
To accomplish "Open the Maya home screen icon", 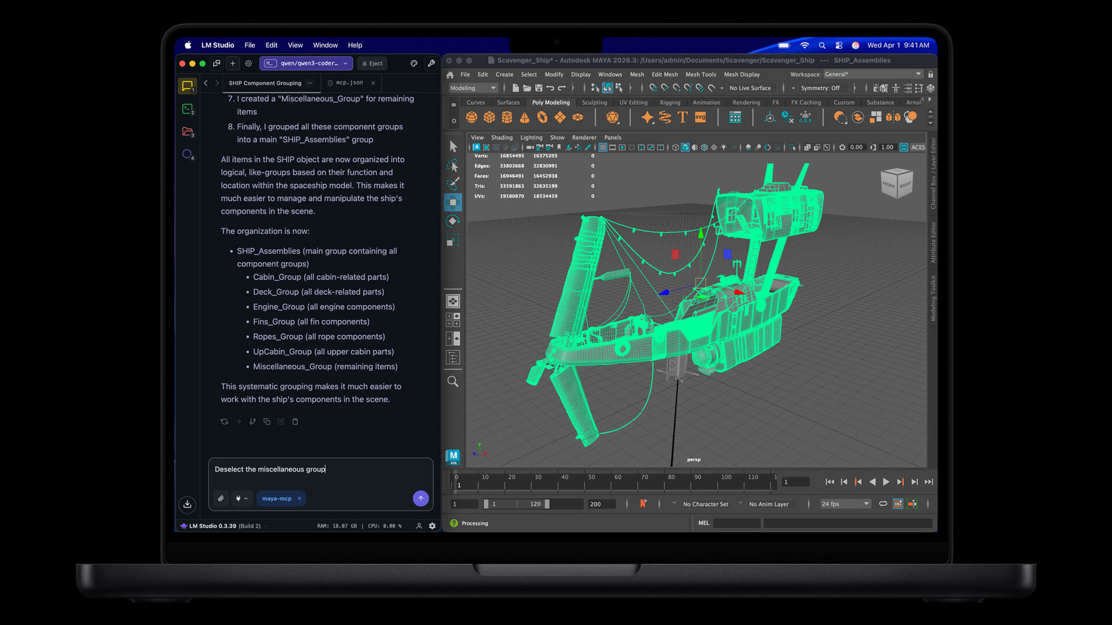I will [450, 75].
